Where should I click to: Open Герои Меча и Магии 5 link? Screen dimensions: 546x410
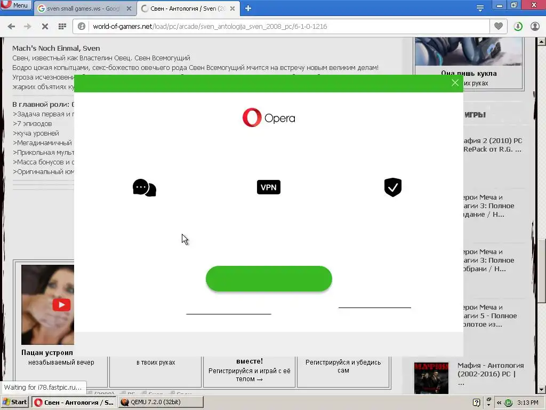[x=491, y=316]
